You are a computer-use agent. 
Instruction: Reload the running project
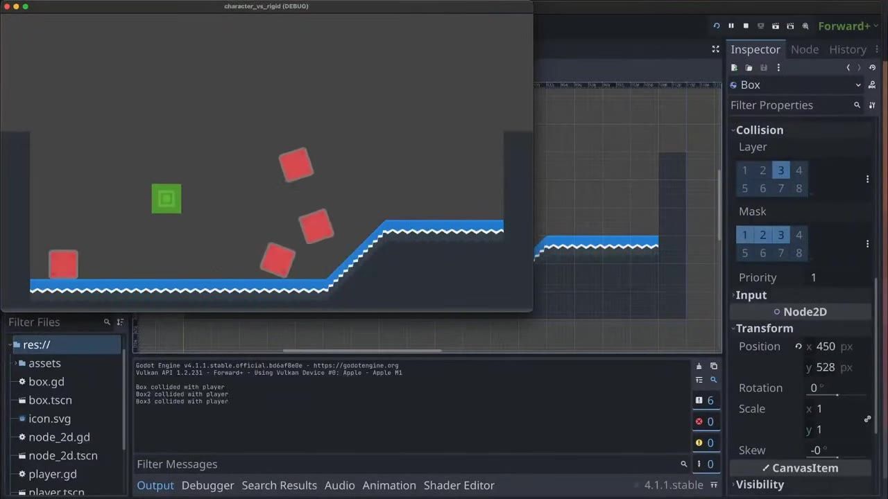[x=717, y=26]
